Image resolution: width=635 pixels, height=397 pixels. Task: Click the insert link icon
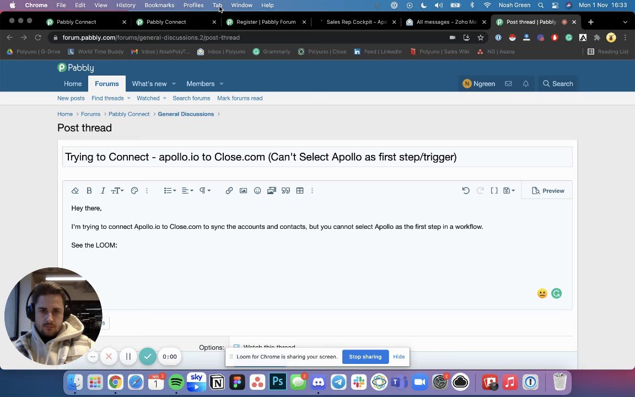229,190
